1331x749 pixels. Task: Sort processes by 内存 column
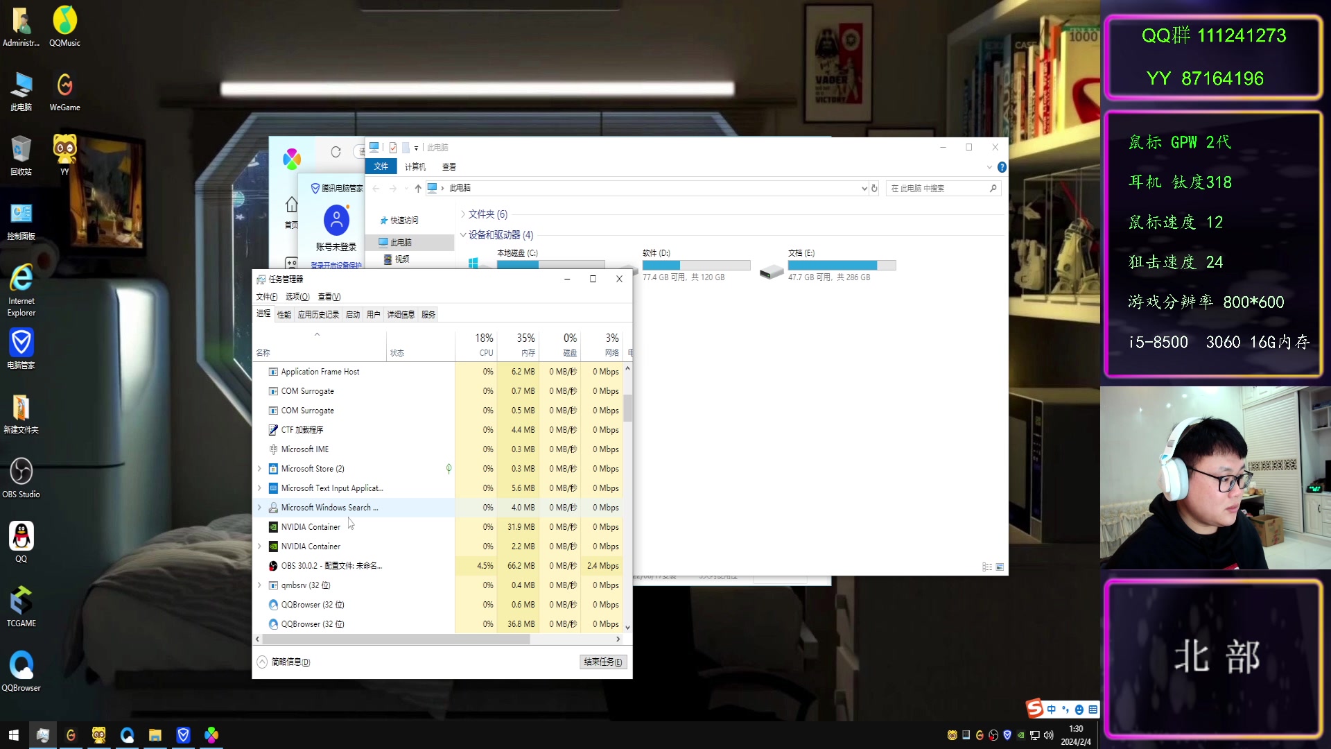518,345
